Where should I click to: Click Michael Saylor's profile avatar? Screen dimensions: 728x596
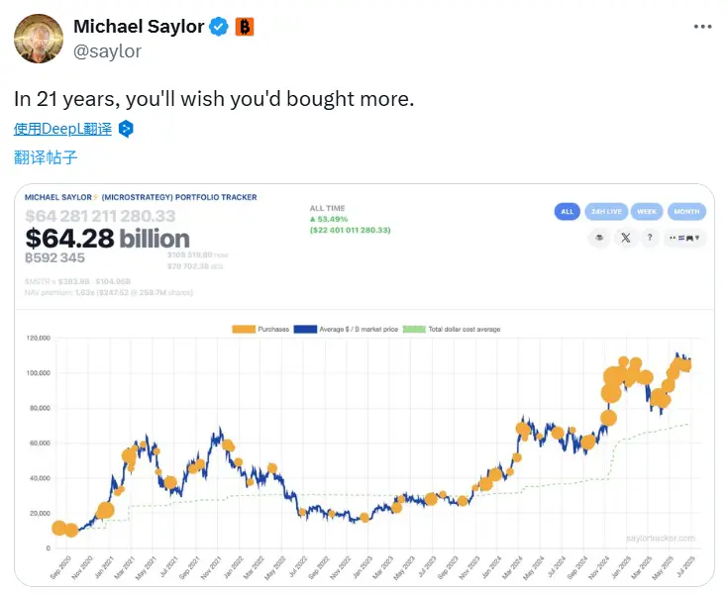[36, 39]
